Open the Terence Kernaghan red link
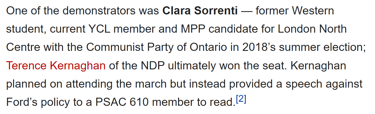Image resolution: width=375 pixels, height=114 pixels. (56, 66)
